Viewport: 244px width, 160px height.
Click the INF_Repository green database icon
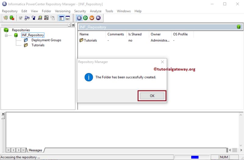[16, 35]
